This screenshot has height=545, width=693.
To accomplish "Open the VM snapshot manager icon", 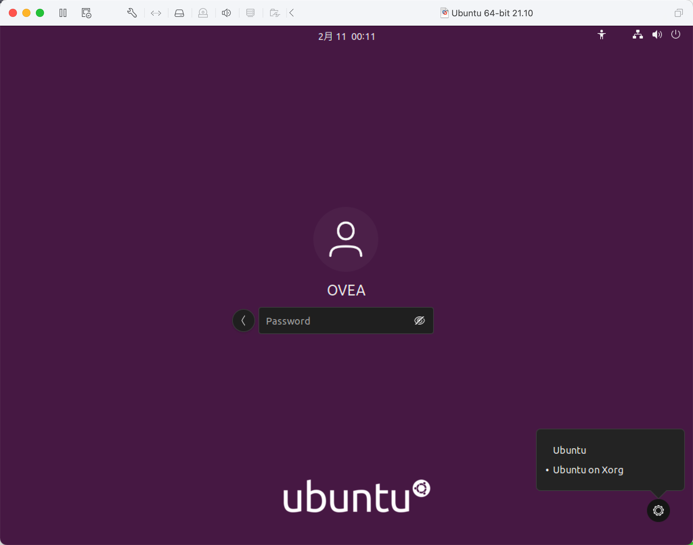I will 86,13.
